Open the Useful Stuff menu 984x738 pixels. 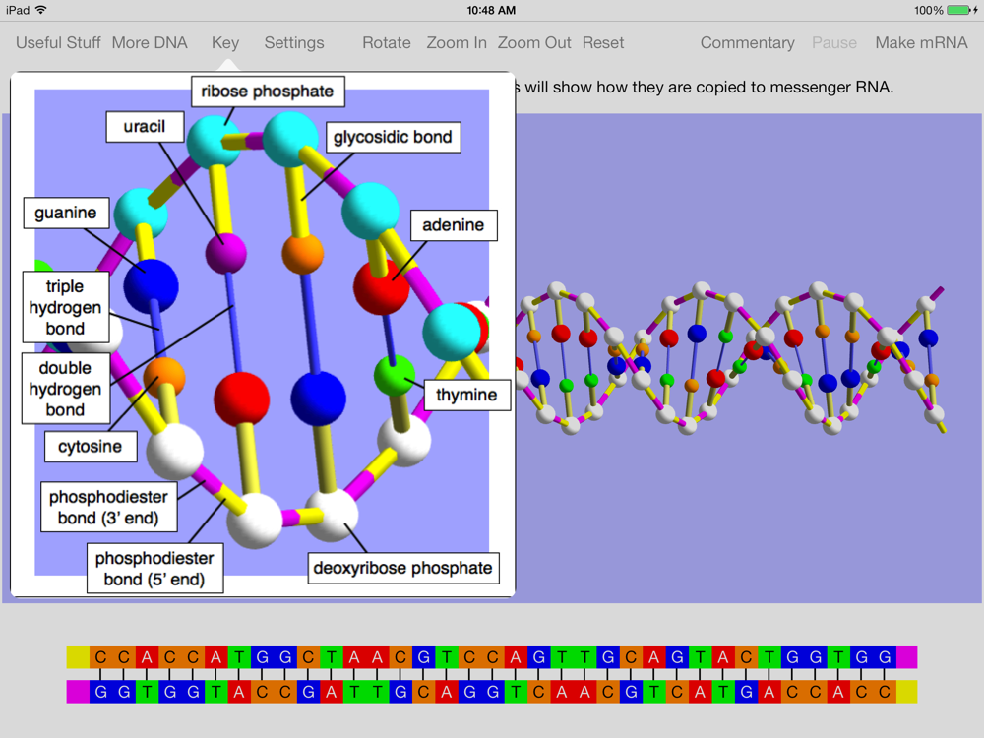coord(58,42)
